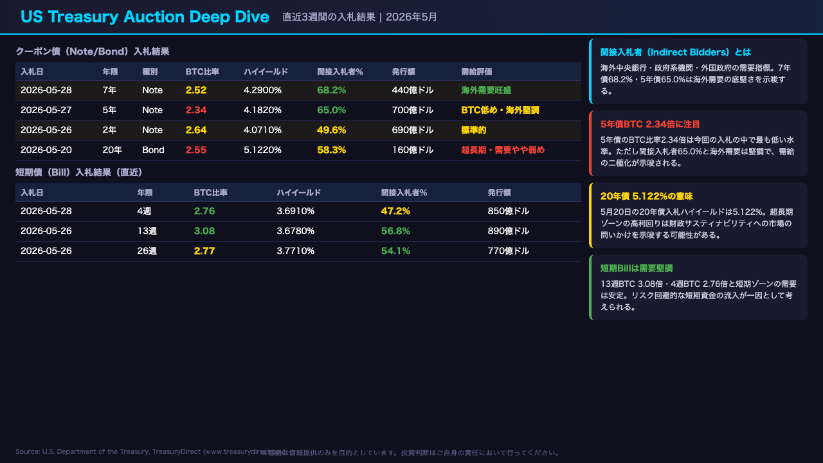Click the 2026-05-27 date cell
The width and height of the screenshot is (823, 463).
pos(46,110)
